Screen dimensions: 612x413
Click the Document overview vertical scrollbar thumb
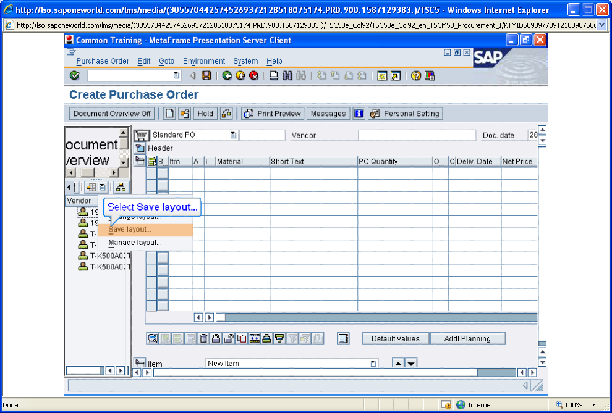tap(124, 144)
